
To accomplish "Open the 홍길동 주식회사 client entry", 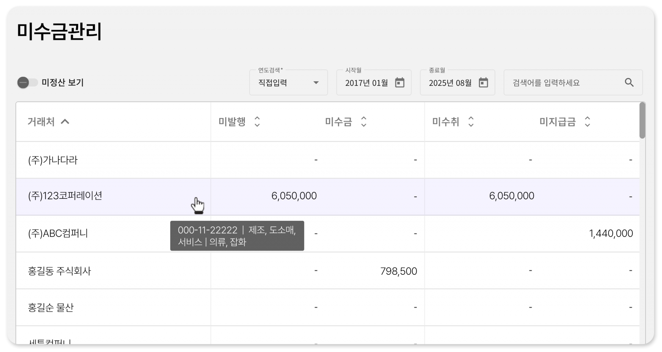I will [59, 271].
